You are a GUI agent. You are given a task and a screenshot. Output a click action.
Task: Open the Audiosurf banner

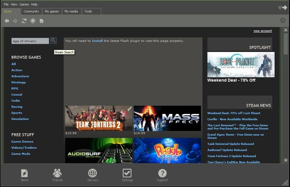[x=99, y=150]
